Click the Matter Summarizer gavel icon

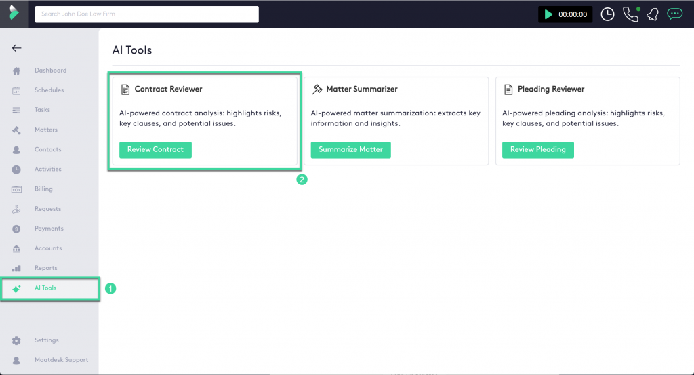pyautogui.click(x=317, y=90)
